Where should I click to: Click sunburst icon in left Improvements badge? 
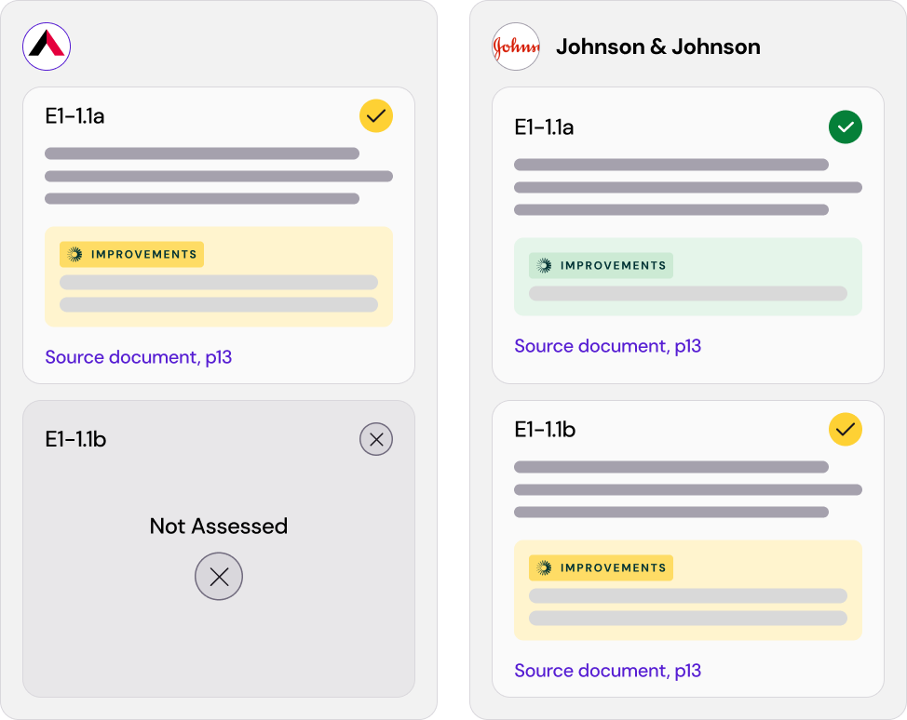[x=75, y=255]
